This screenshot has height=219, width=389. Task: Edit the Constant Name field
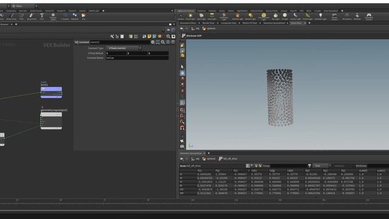(x=137, y=58)
